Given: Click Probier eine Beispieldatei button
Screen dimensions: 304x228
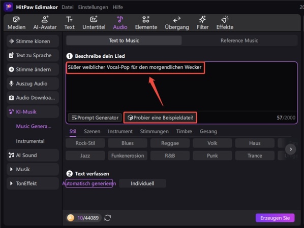Looking at the screenshot, I should pos(160,118).
